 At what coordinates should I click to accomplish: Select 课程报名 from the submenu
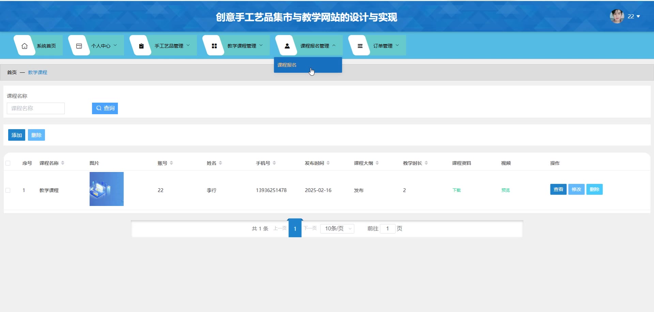(287, 65)
